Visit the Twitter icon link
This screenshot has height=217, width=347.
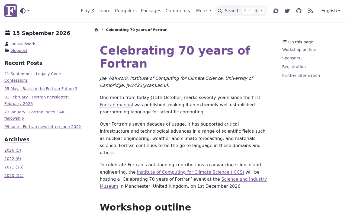click(x=287, y=11)
